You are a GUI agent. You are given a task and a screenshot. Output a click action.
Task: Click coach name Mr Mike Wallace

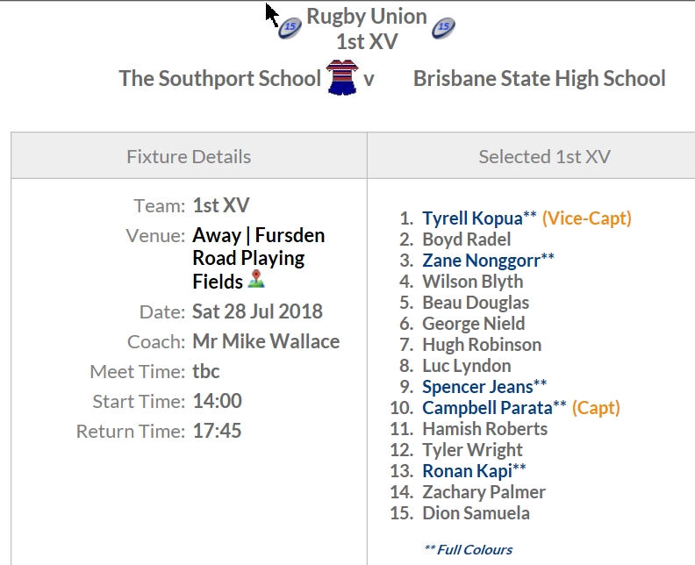click(266, 341)
